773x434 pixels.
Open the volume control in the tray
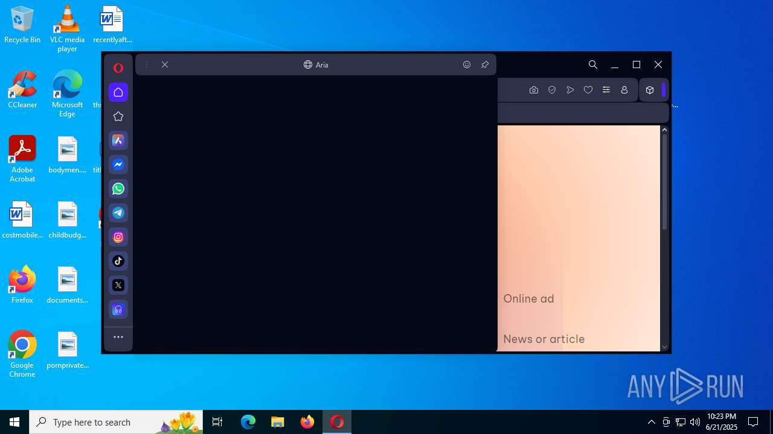pyautogui.click(x=695, y=422)
